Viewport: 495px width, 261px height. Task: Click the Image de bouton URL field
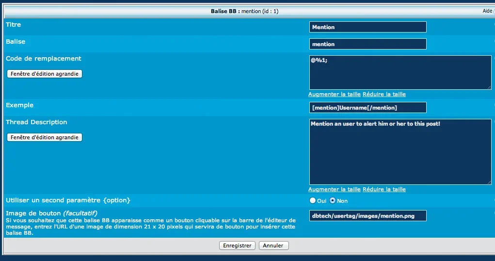pyautogui.click(x=368, y=216)
